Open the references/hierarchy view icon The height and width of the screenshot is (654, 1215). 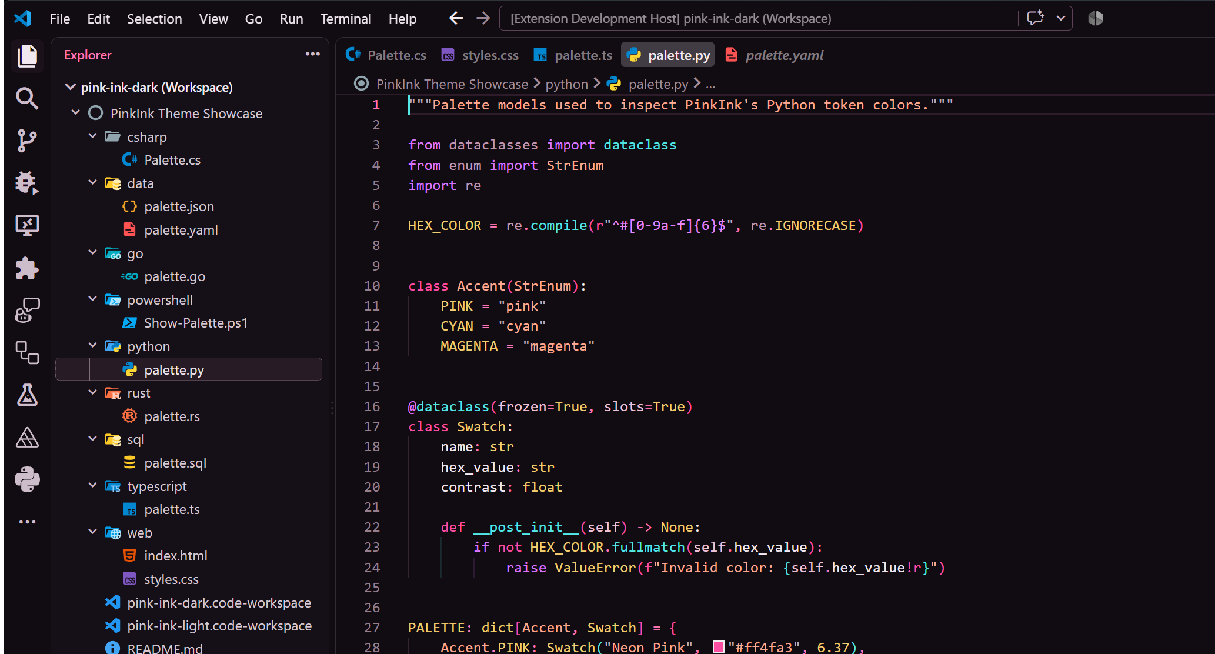27,352
